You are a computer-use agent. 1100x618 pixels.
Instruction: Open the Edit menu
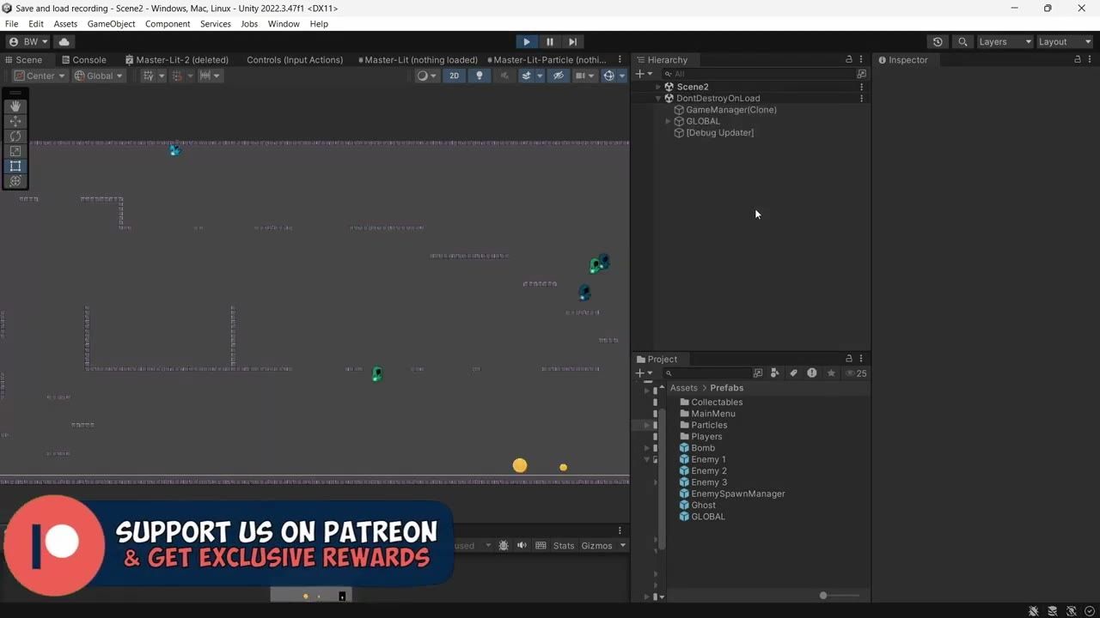[x=36, y=24]
